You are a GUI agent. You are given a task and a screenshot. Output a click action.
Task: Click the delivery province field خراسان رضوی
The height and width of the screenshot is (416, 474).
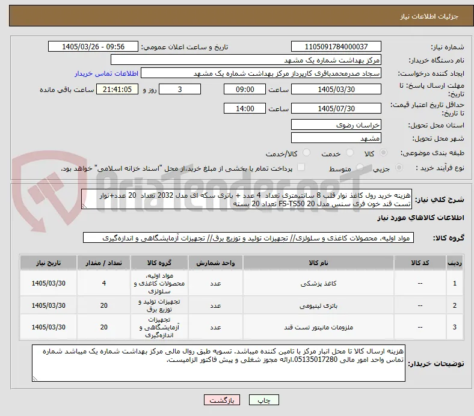pyautogui.click(x=336, y=124)
